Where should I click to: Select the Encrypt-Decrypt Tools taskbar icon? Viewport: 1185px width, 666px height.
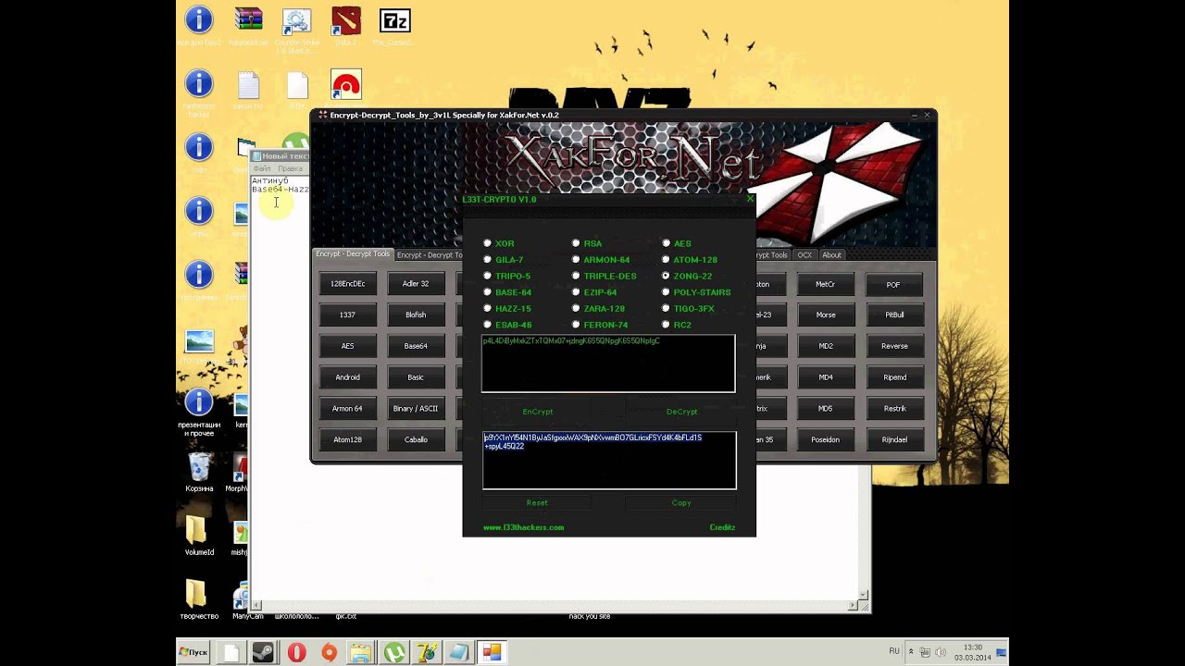coord(492,652)
